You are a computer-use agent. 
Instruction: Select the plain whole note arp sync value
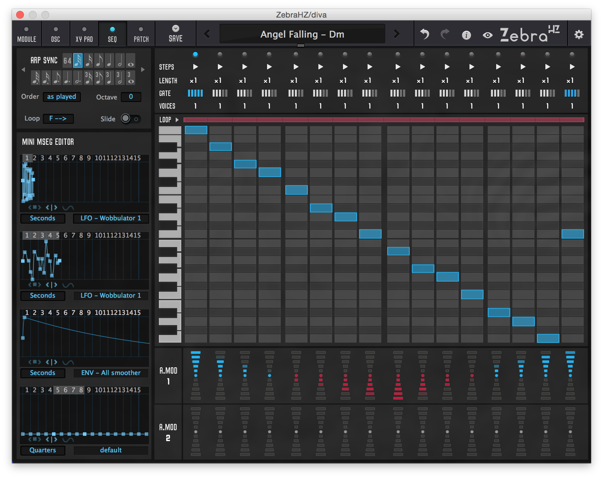tap(130, 60)
